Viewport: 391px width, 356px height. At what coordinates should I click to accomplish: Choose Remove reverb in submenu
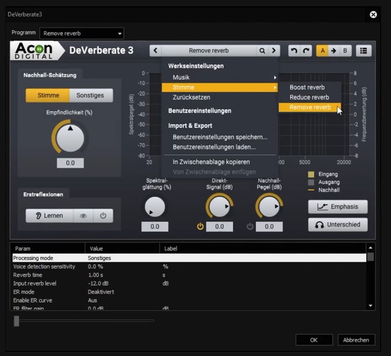click(x=310, y=107)
